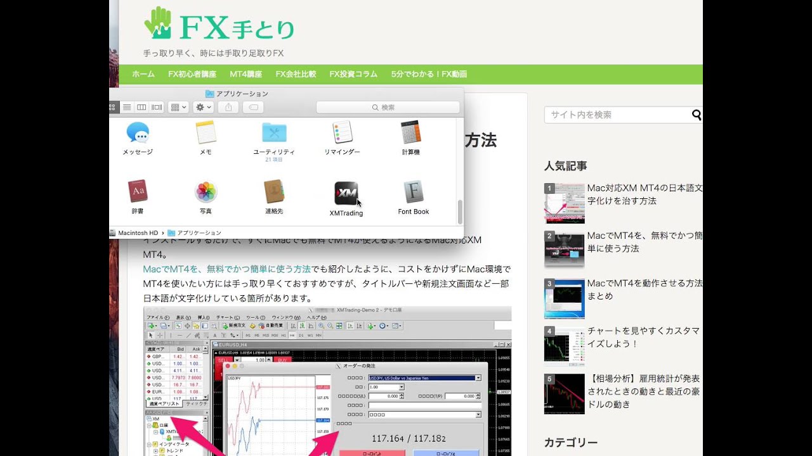Viewport: 812px width, 456px height.
Task: Open the FX会社比較 navigation tab
Action: pyautogui.click(x=296, y=74)
